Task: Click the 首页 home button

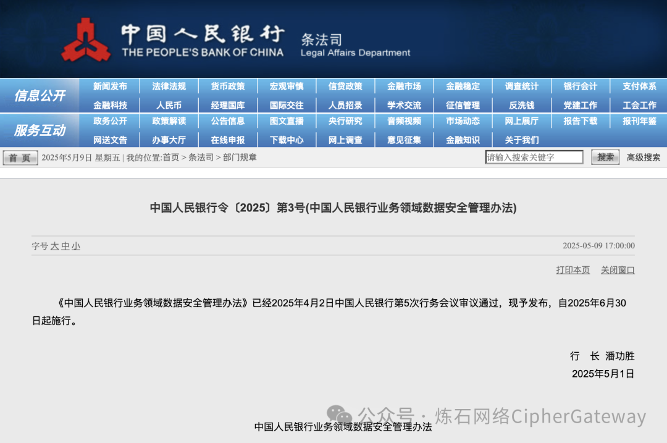Action: point(20,158)
